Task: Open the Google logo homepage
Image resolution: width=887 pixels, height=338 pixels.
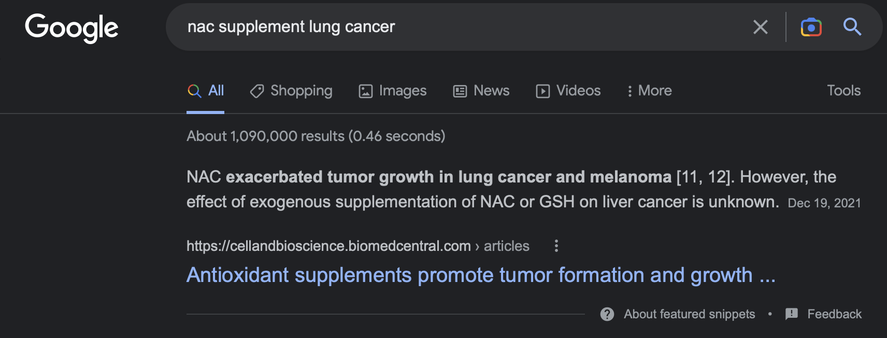Action: [x=71, y=28]
